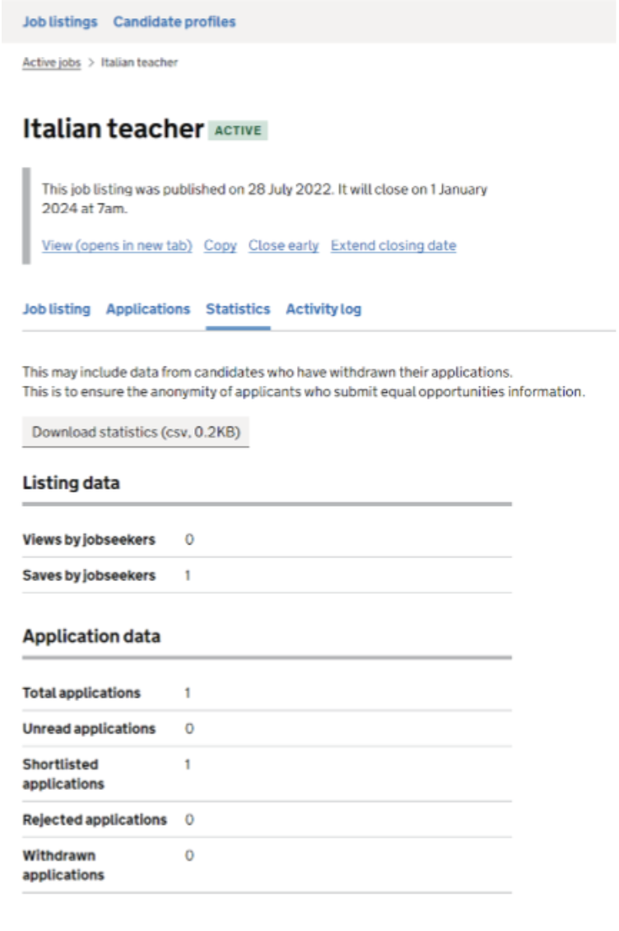
Task: Go to Candidate profiles page
Action: [x=175, y=22]
